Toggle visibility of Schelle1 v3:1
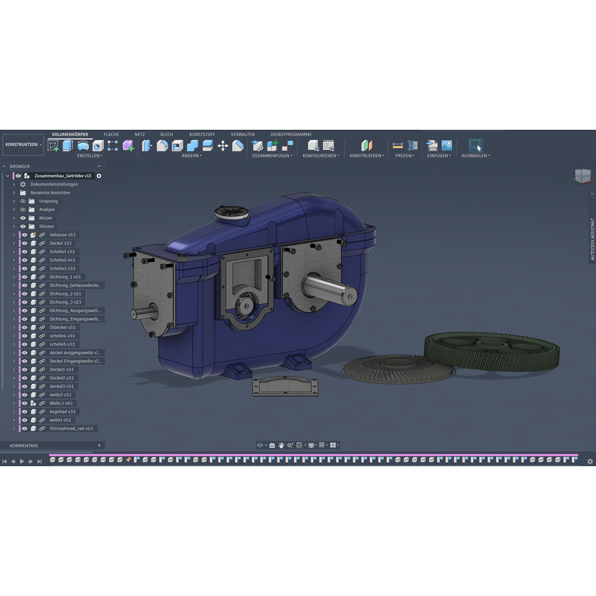This screenshot has height=596, width=596. [x=24, y=251]
